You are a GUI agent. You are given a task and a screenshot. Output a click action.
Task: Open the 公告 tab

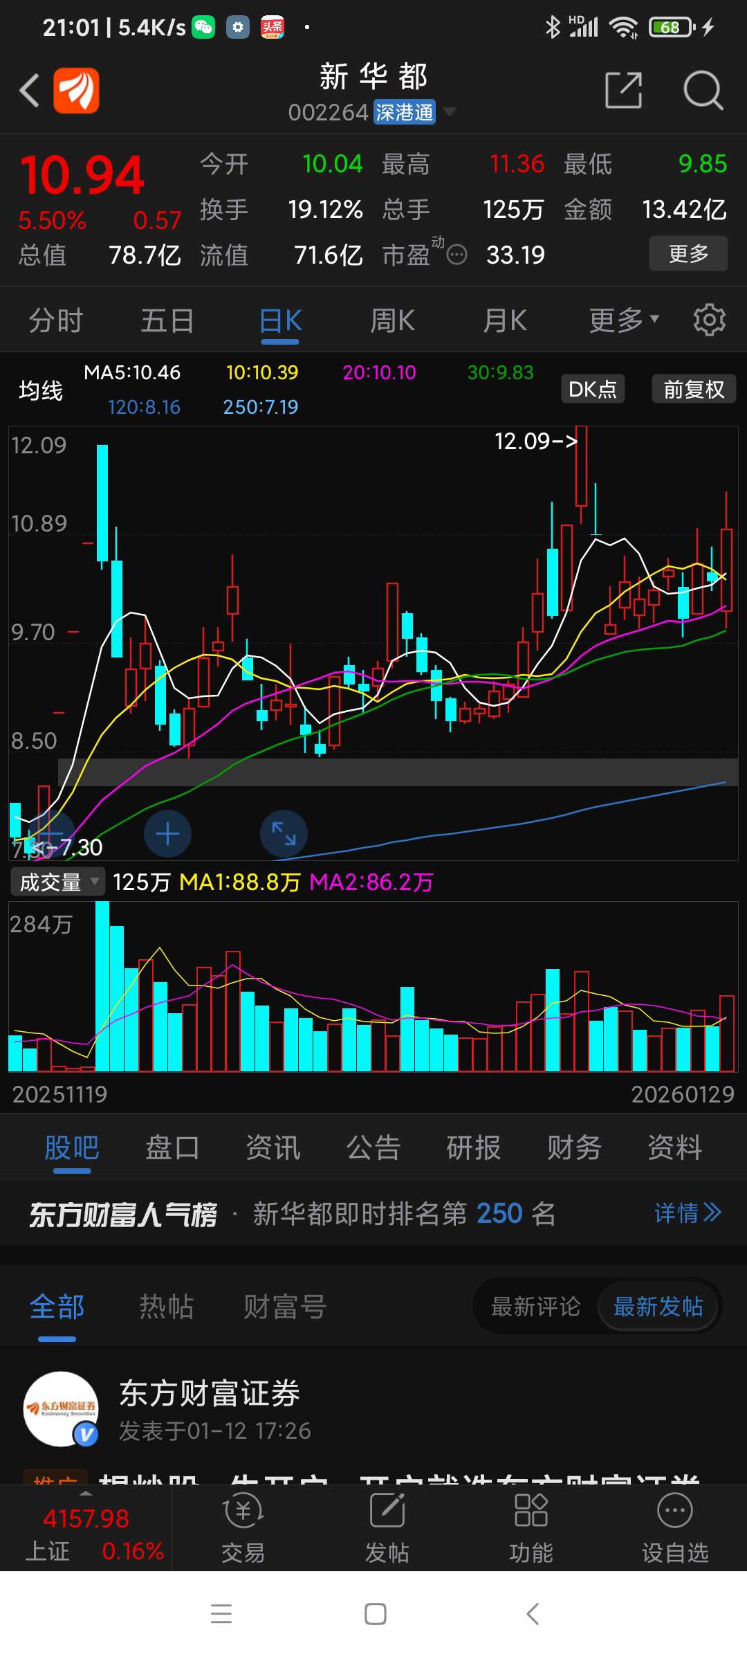point(373,1147)
